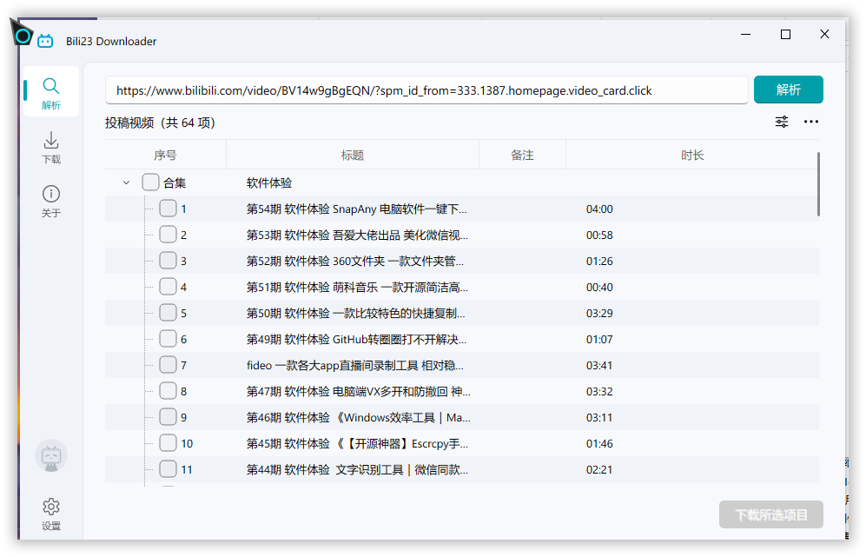Viewport: 866px width, 557px height.
Task: Open the three-dot more options menu
Action: 811,122
